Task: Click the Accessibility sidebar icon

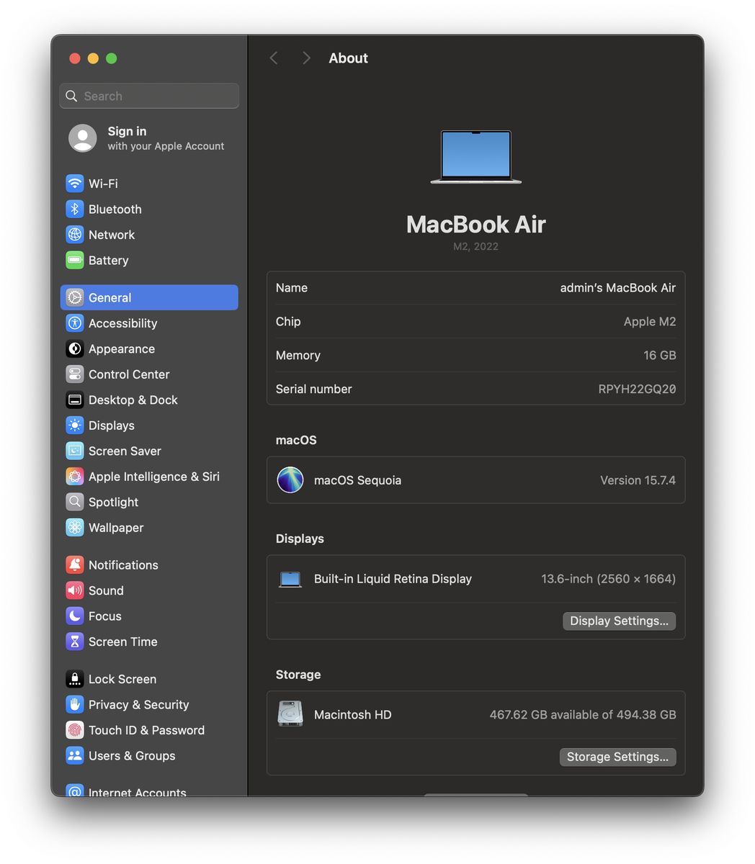Action: pyautogui.click(x=75, y=323)
